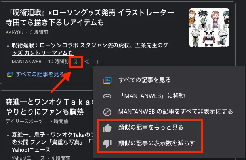Click the Jujutsu Kaisen SAMPLE thumbnail image
Image resolution: width=246 pixels, height=160 pixels.
point(209,28)
